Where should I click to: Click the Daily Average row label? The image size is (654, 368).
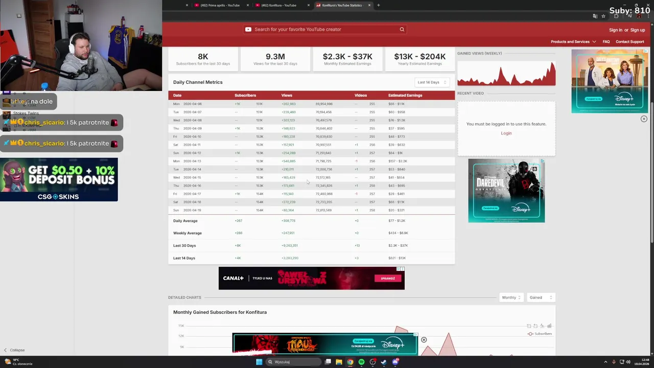pos(185,221)
